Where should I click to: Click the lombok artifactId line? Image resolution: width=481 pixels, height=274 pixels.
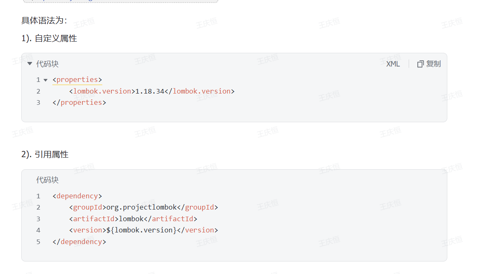pos(131,219)
